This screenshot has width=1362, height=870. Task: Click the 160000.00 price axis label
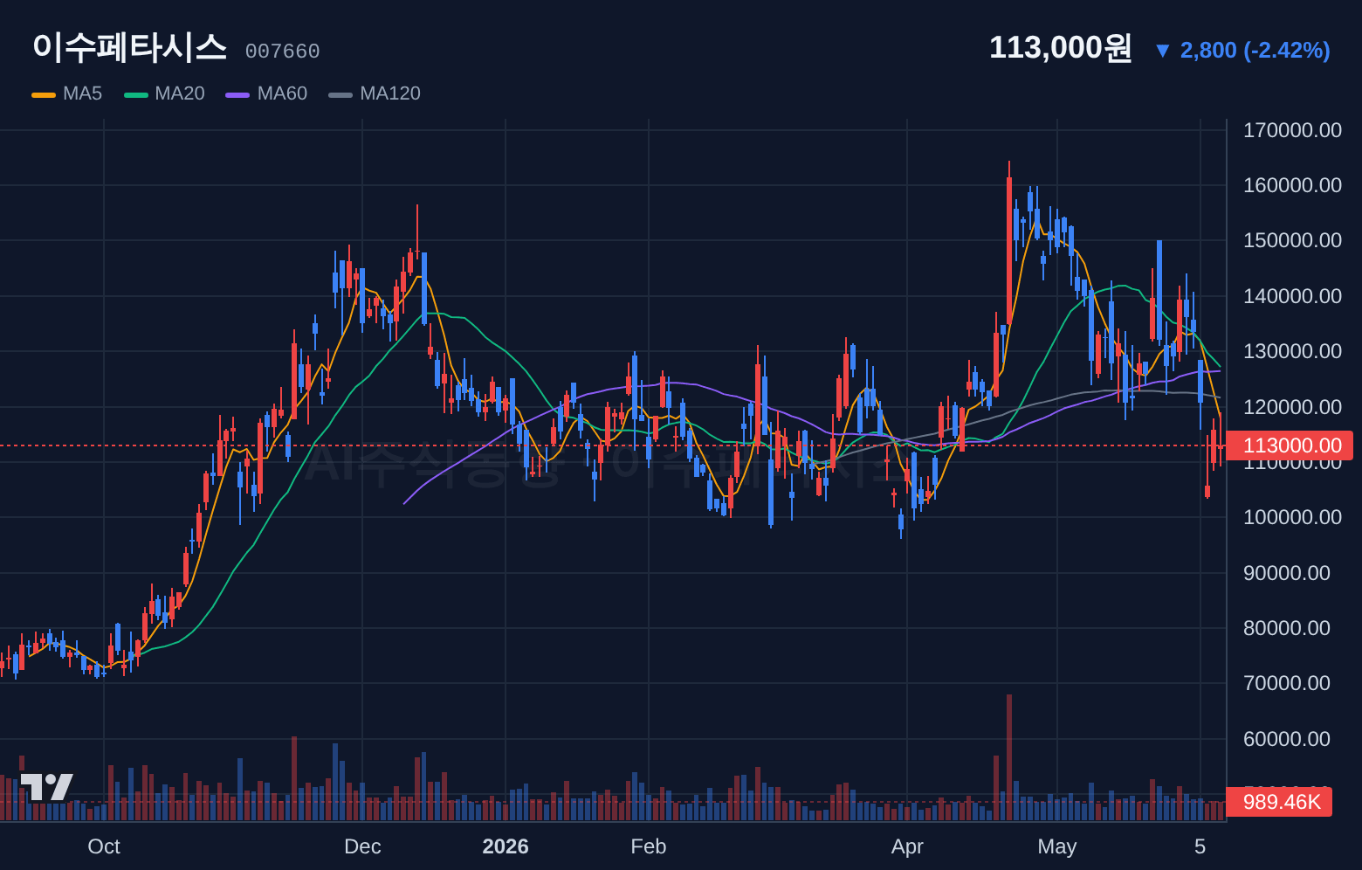(1292, 185)
